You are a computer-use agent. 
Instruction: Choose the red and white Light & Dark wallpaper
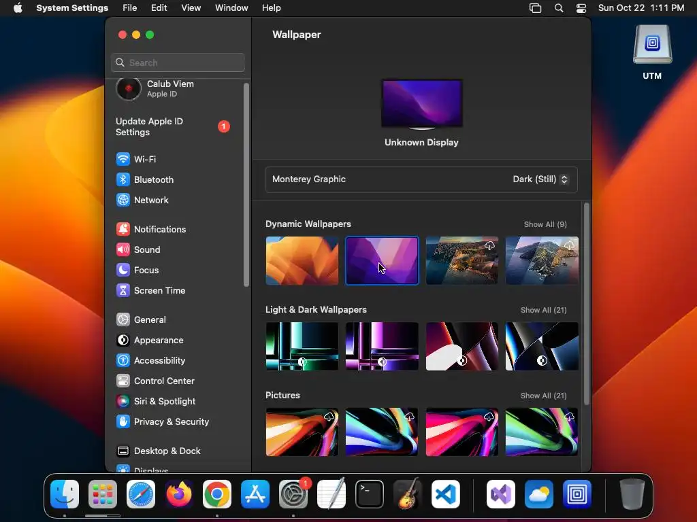point(462,346)
